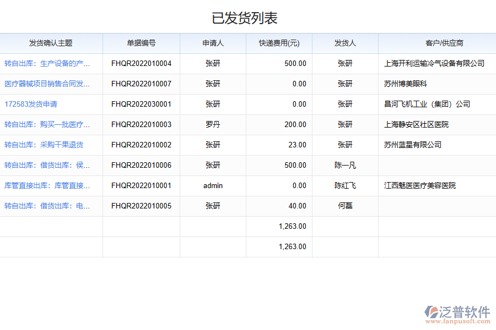This screenshot has width=496, height=330.
Task: Click the 泛普软件 logo icon
Action: [431, 313]
